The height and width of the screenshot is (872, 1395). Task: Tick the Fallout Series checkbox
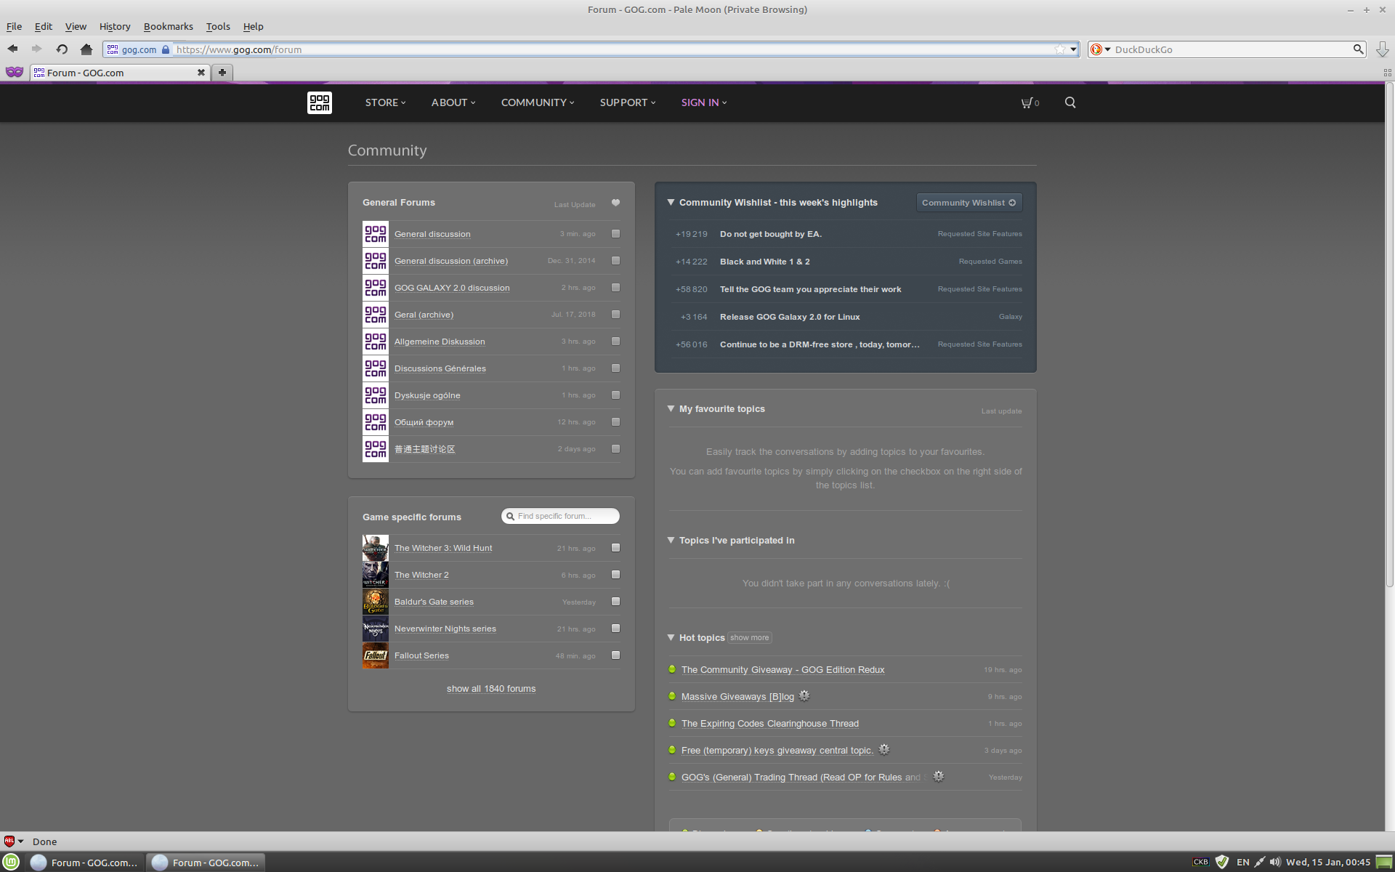point(615,655)
